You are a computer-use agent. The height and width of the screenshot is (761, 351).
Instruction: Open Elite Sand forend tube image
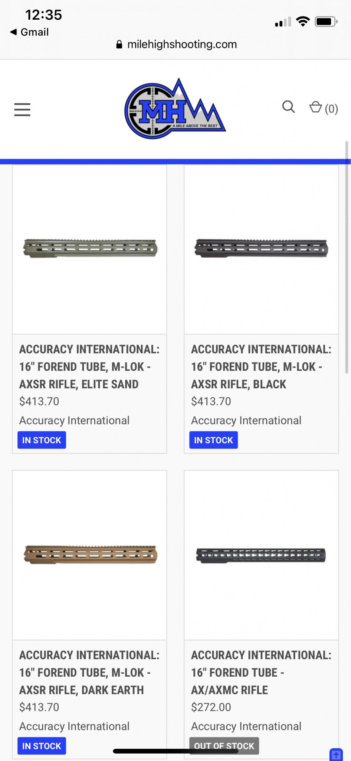click(90, 249)
